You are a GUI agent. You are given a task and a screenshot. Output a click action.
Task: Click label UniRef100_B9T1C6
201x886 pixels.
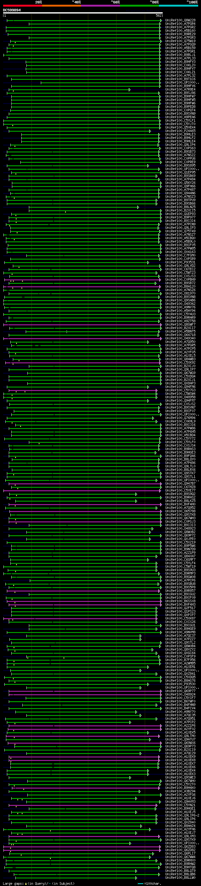pyautogui.click(x=180, y=79)
